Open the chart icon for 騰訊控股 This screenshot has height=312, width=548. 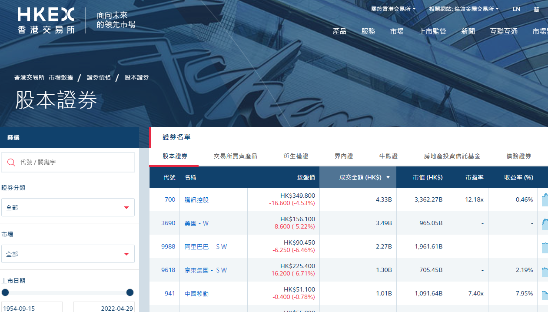(x=545, y=199)
